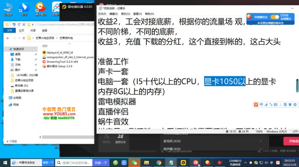This screenshot has width=299, height=167.
Task: Open File Explorer from taskbar
Action: click(146, 163)
